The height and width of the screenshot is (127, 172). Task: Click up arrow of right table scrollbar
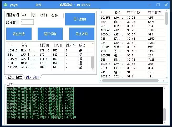coord(166,10)
